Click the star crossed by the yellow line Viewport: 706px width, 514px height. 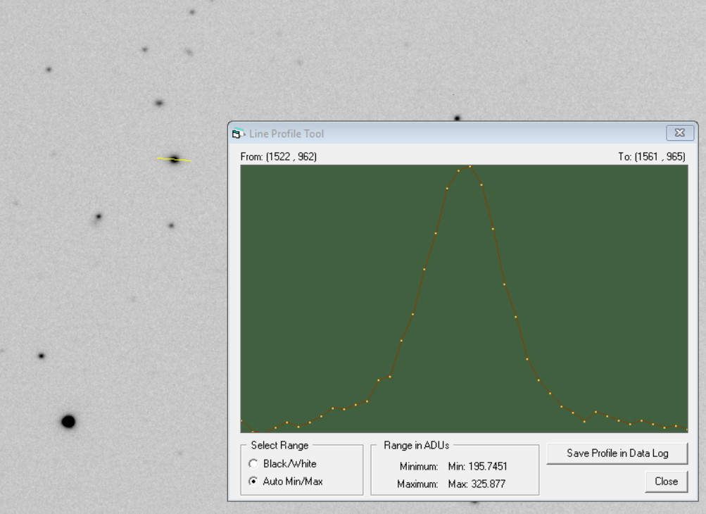pos(175,159)
